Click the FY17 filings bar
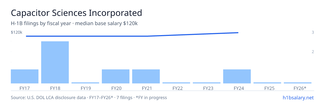This screenshot has height=108, width=325. point(25,76)
